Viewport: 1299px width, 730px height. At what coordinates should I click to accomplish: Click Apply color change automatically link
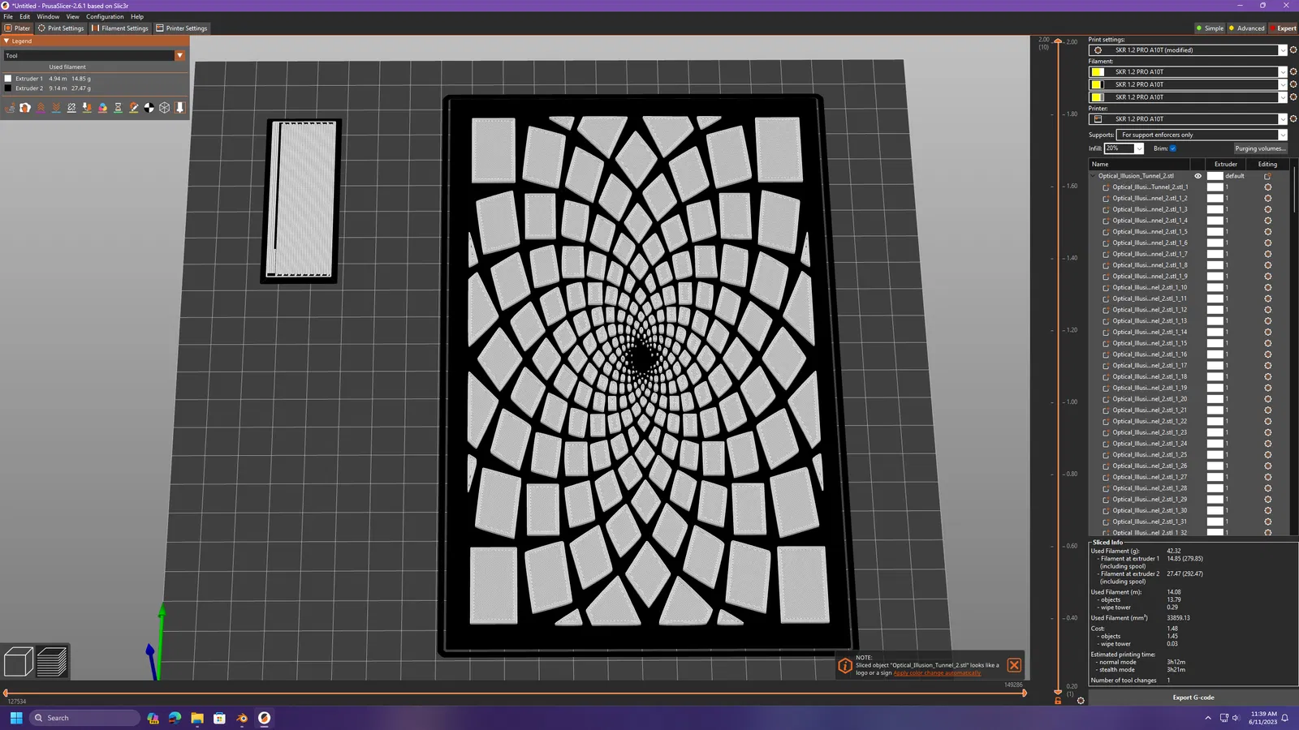(937, 673)
